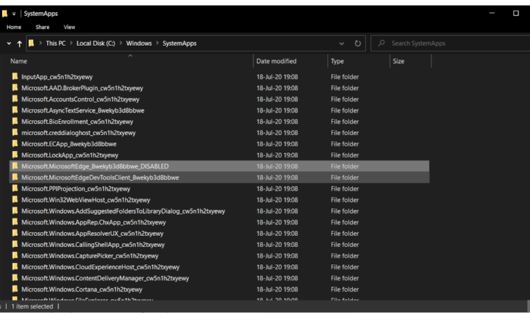Select Microsoft.MicrosoftEdge_8wekyb3d8bbwe_DISABLED folder name
530x318 pixels.
click(x=95, y=166)
